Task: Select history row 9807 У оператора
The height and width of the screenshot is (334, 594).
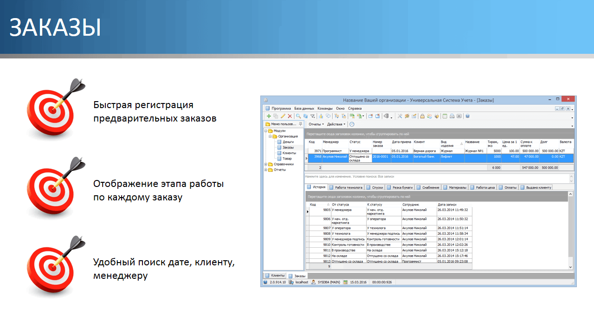Action: coord(390,228)
